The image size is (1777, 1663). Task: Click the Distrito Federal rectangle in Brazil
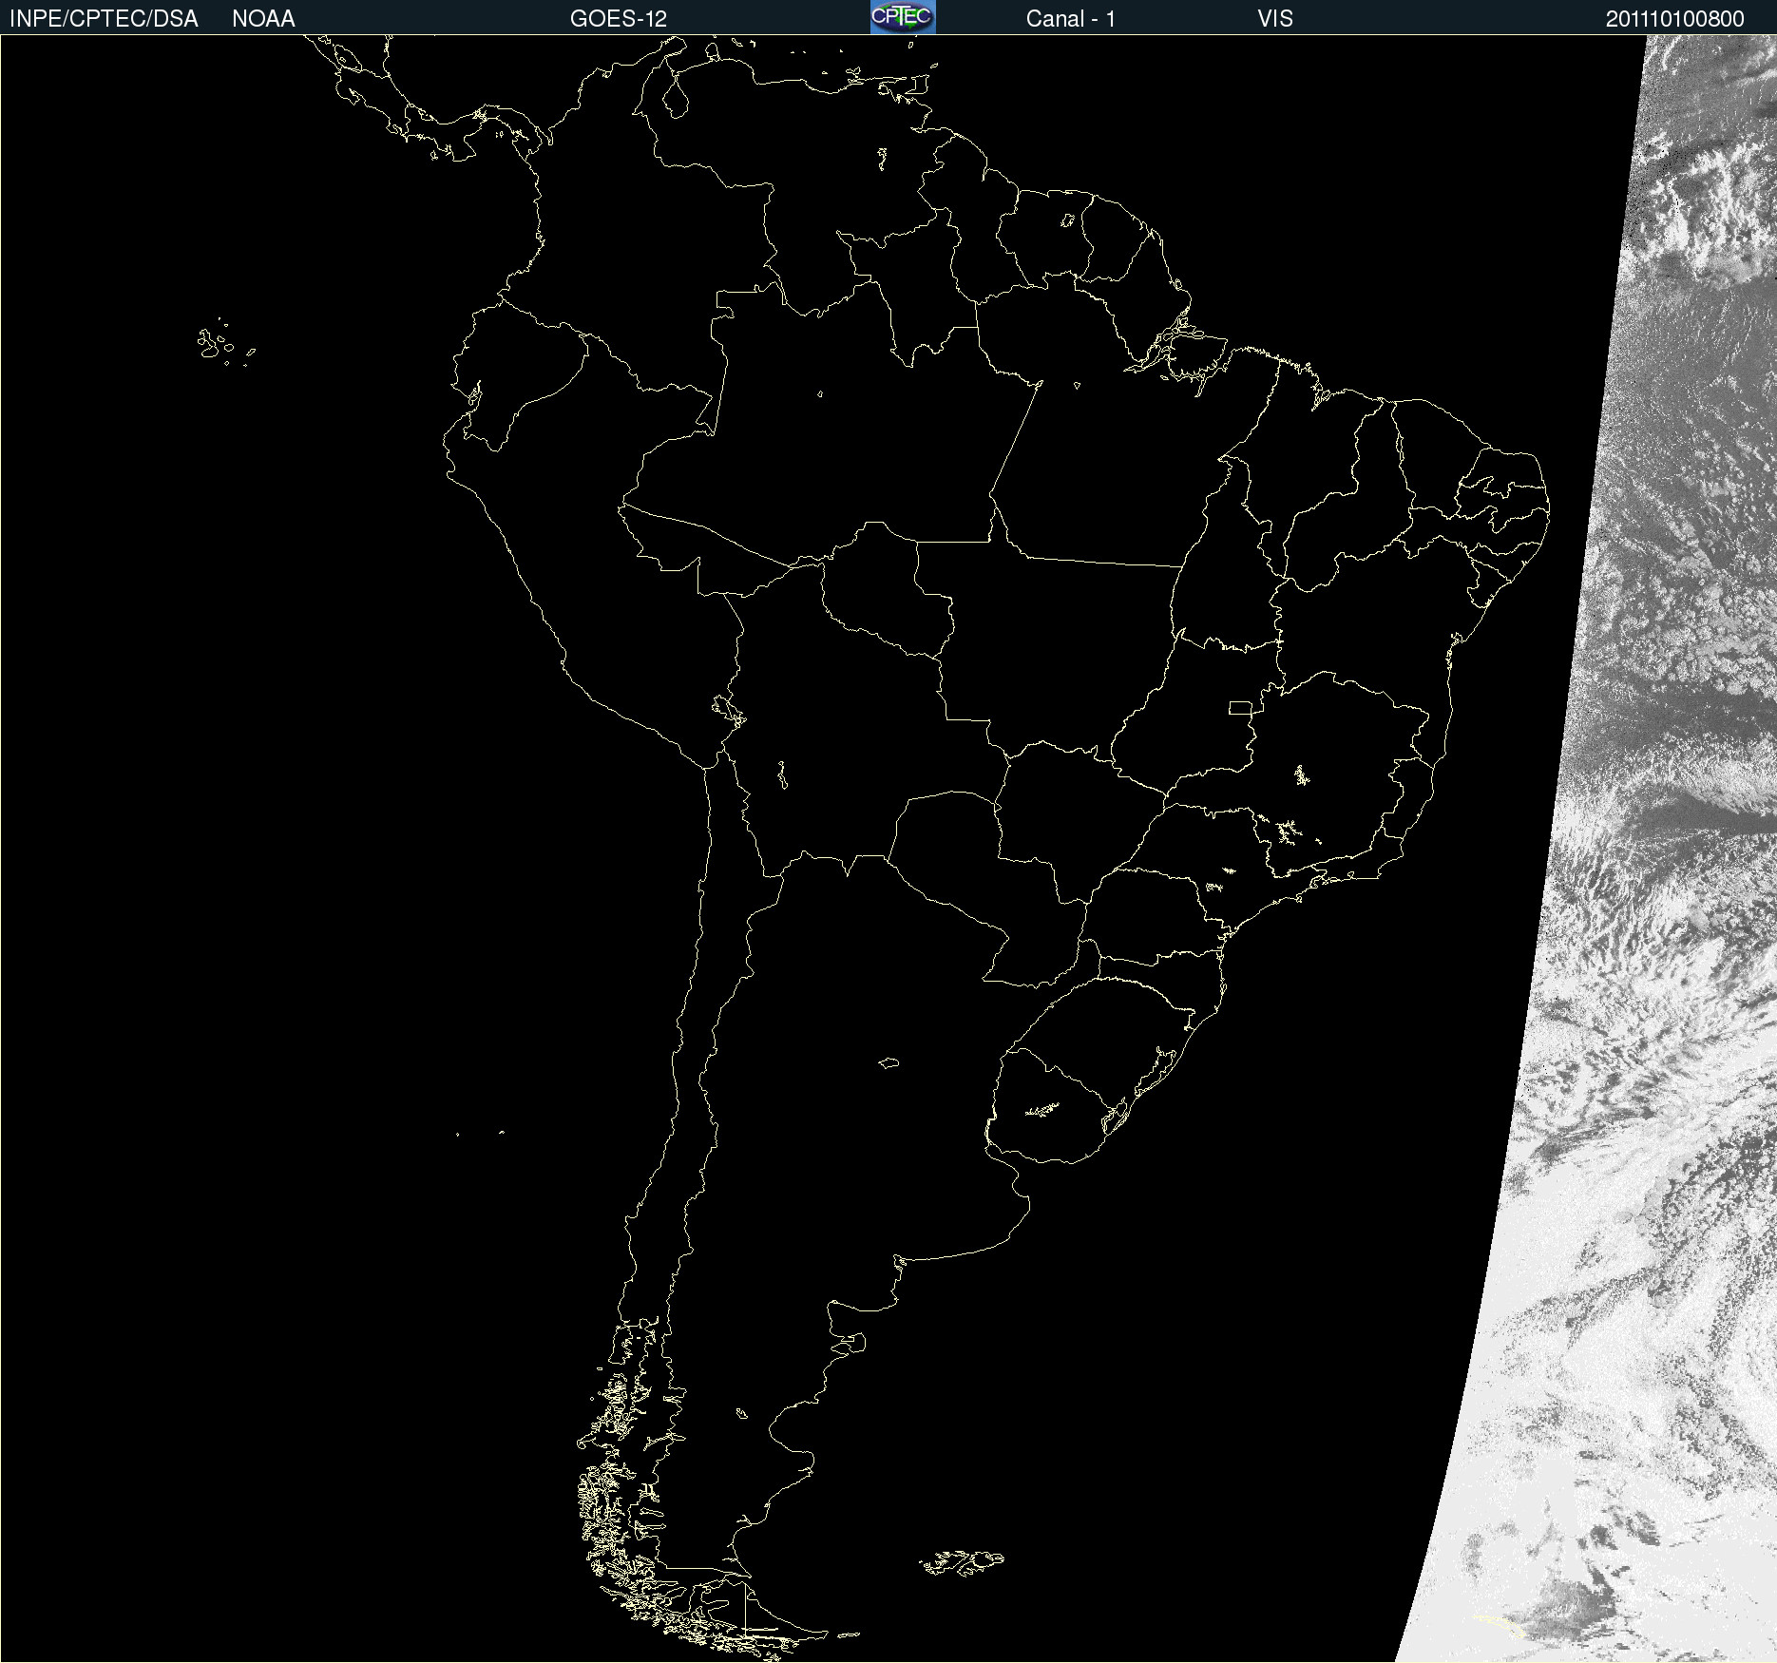pos(1240,707)
